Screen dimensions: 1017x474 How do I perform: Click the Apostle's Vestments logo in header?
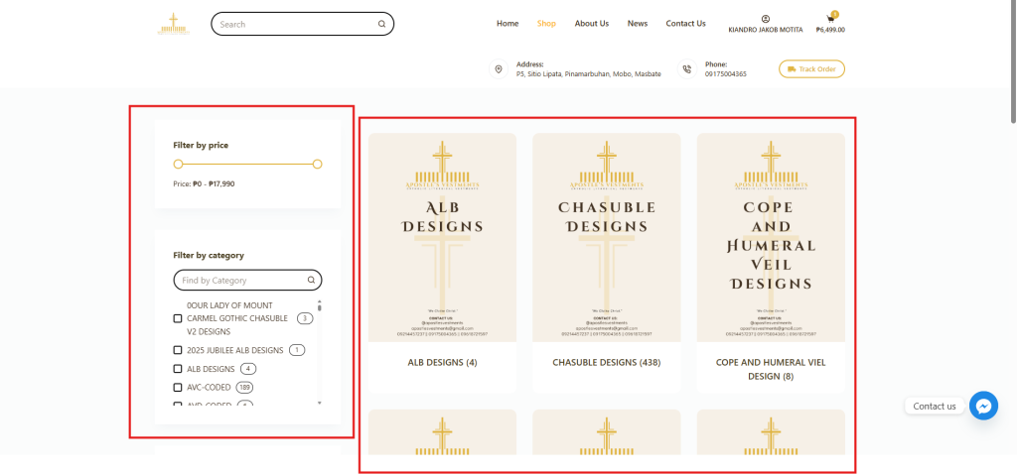click(x=173, y=24)
